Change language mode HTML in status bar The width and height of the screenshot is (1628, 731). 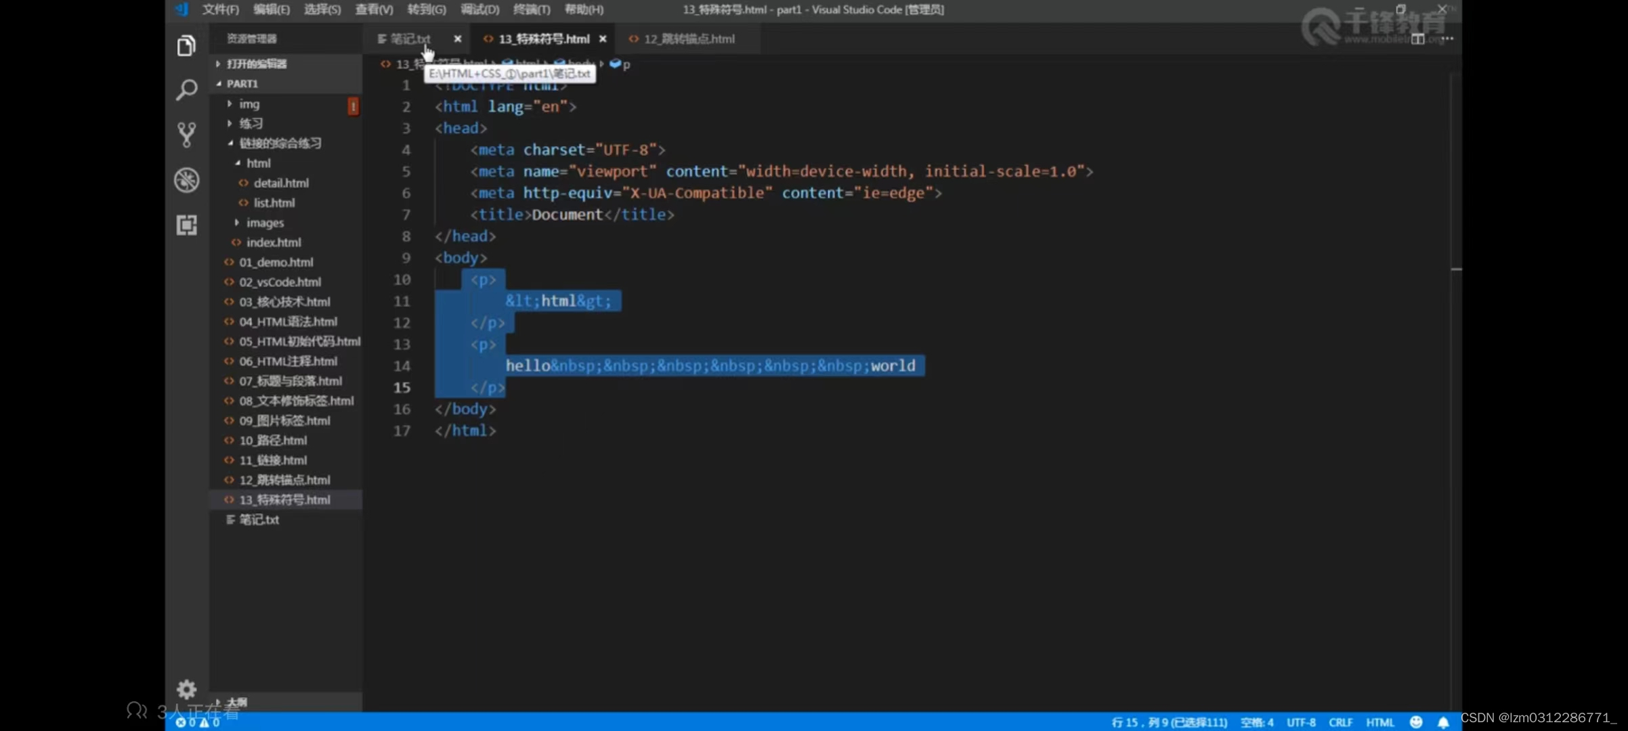click(1380, 722)
